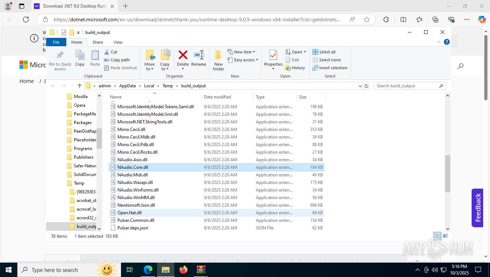
Task: Click the Copy ribbon button
Action: pos(80,58)
